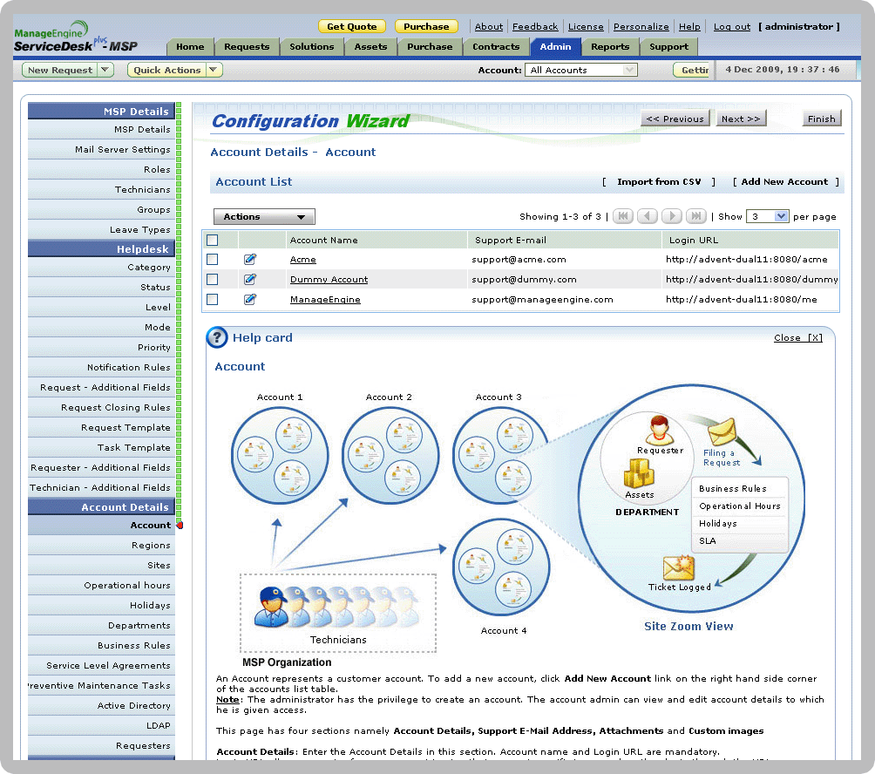Select Roles in sidebar
This screenshot has width=875, height=774.
pos(102,170)
